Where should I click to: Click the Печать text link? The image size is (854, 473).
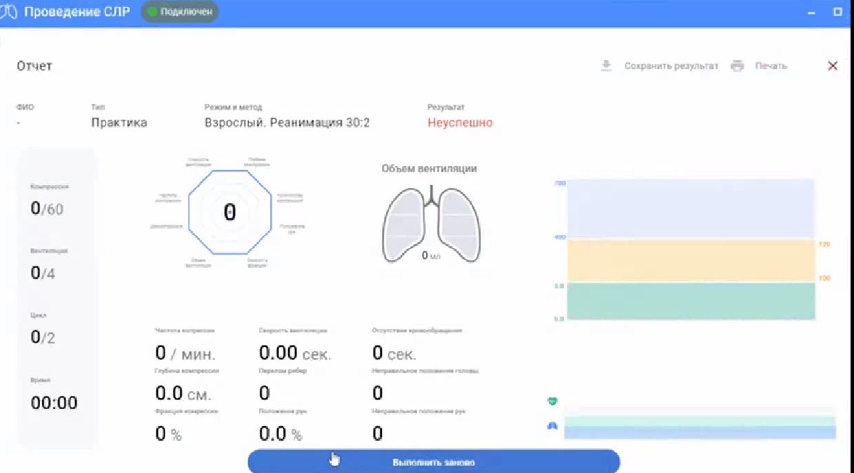point(771,66)
